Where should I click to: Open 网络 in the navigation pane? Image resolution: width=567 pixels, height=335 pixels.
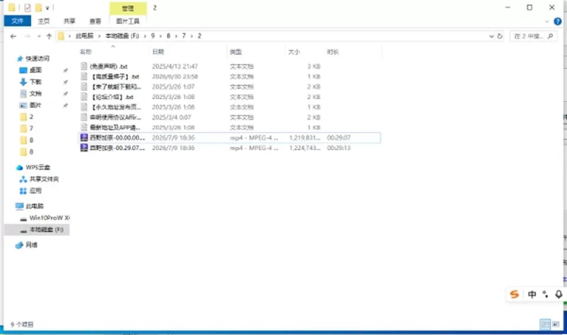pos(31,245)
